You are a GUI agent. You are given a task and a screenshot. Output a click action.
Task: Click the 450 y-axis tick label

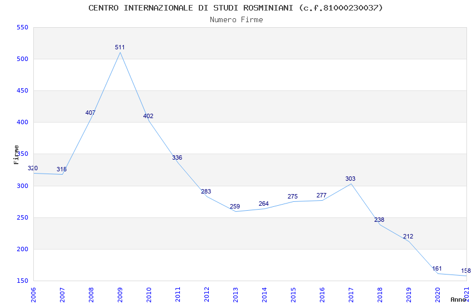[x=23, y=90]
